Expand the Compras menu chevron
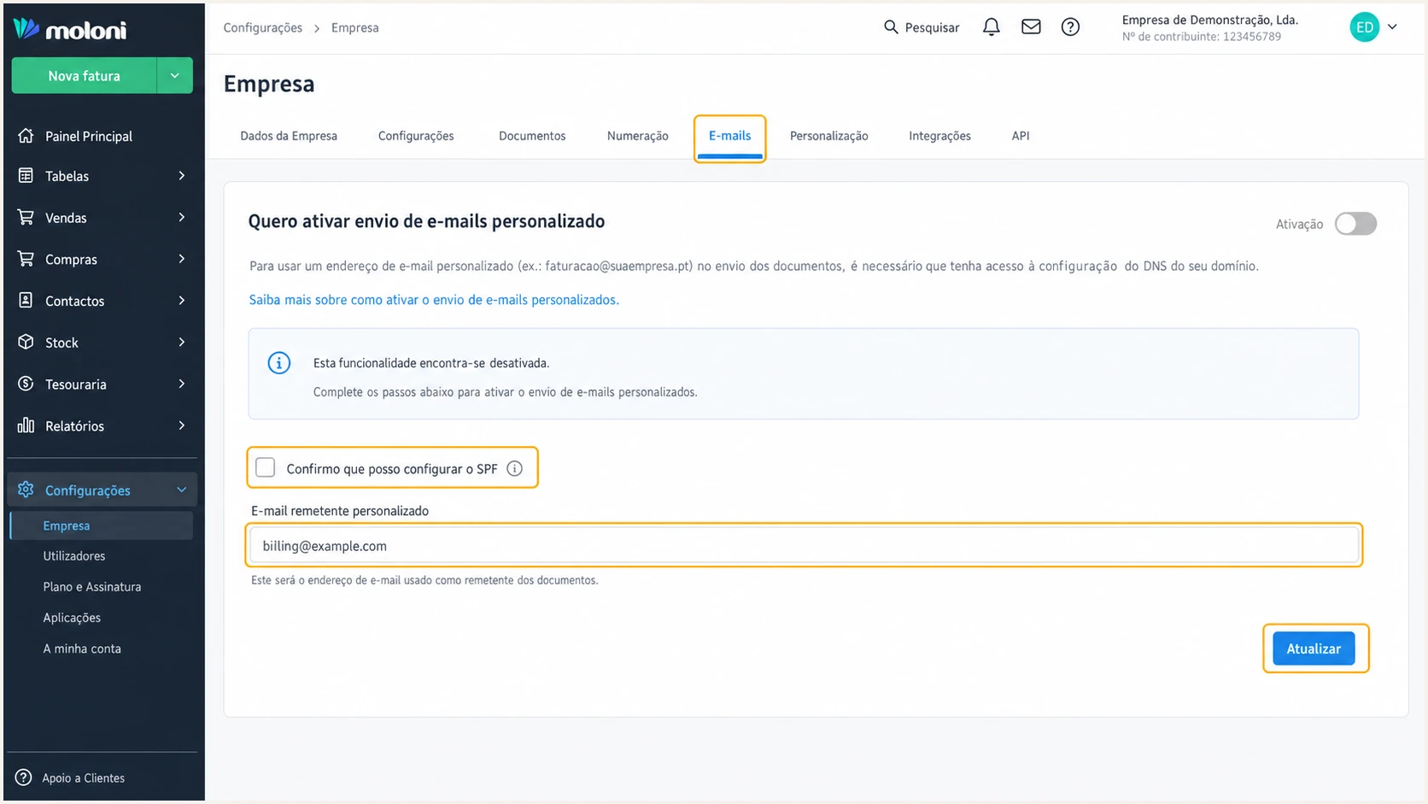Screen dimensions: 1428x804 point(181,259)
